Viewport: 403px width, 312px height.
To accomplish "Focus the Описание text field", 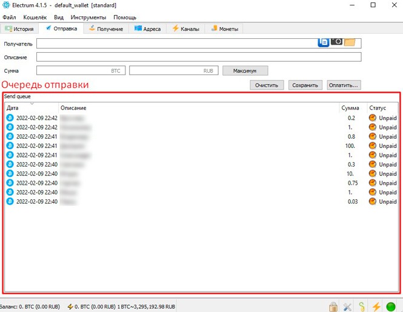I will (x=199, y=57).
